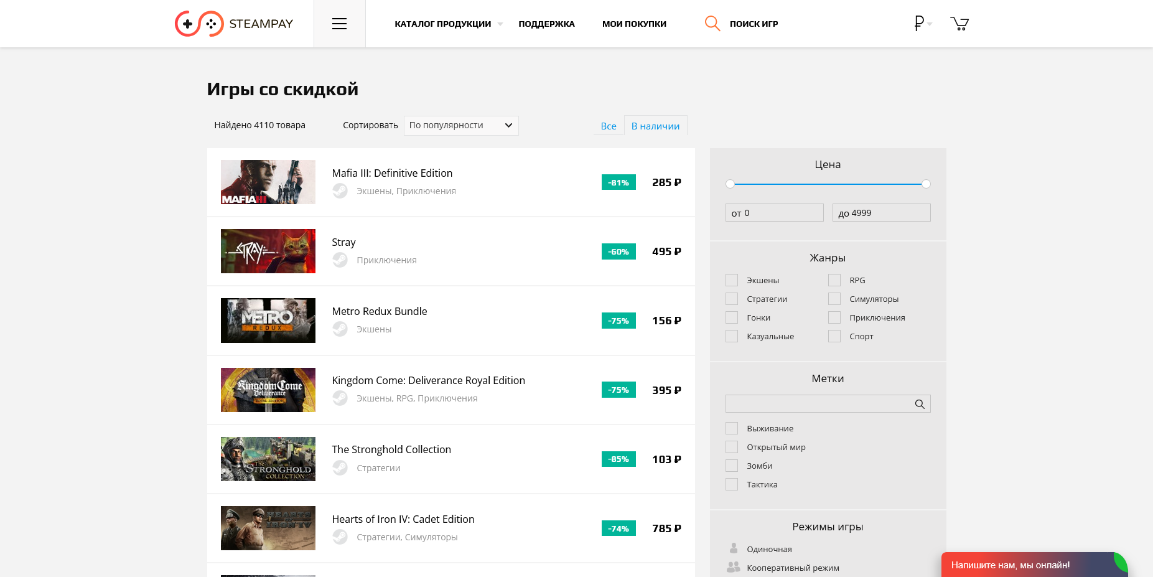This screenshot has width=1153, height=577.
Task: Click the Kingdom Come cover thumbnail
Action: [x=268, y=390]
